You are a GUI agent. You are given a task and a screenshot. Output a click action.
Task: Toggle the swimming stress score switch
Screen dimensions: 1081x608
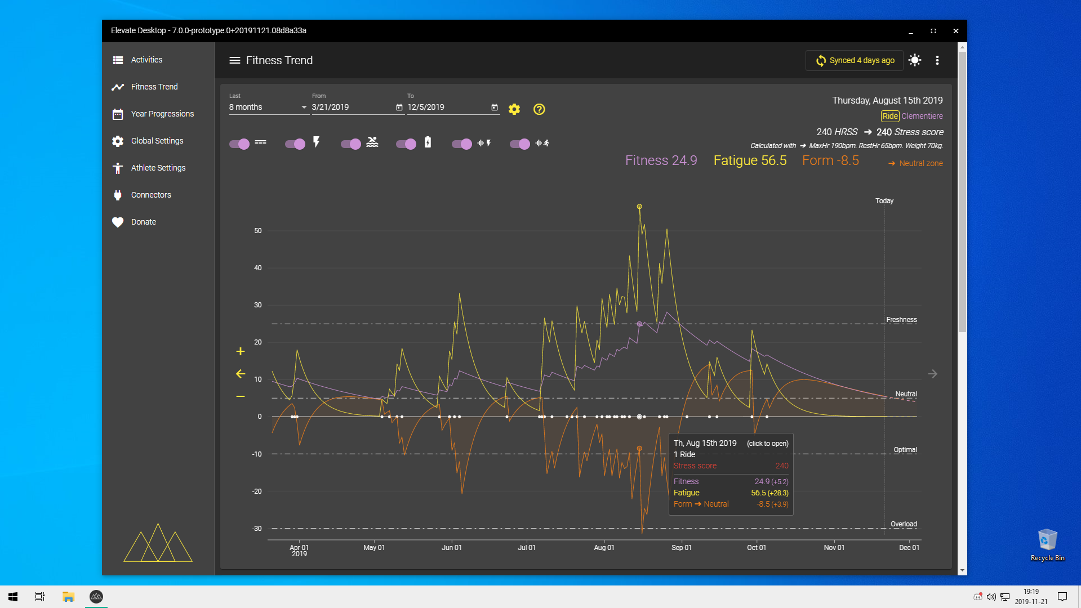pos(350,144)
